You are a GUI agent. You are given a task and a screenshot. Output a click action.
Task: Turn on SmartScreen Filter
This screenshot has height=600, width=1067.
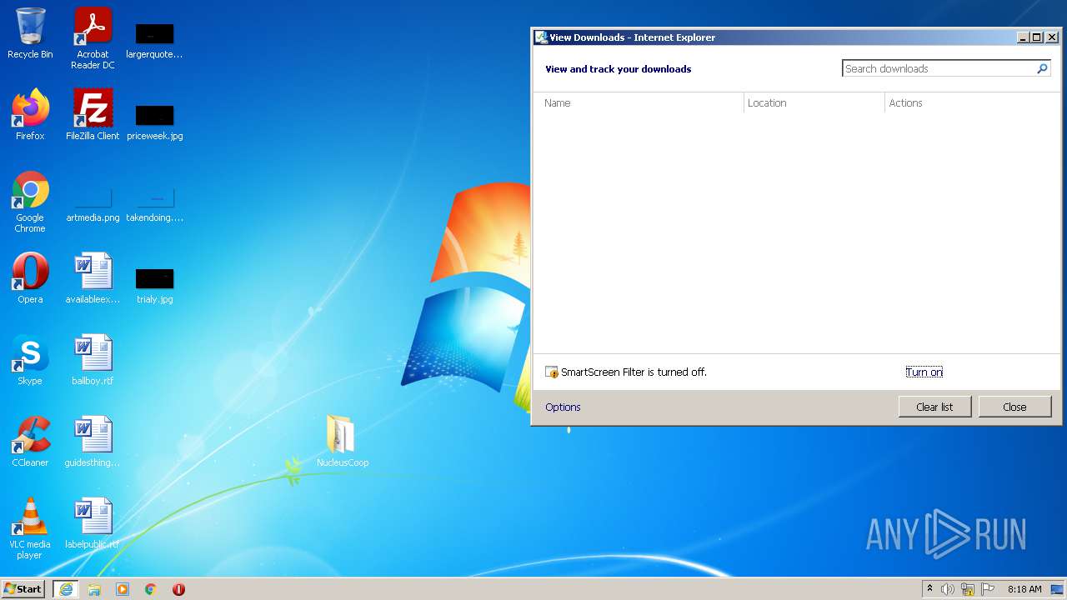pos(924,372)
